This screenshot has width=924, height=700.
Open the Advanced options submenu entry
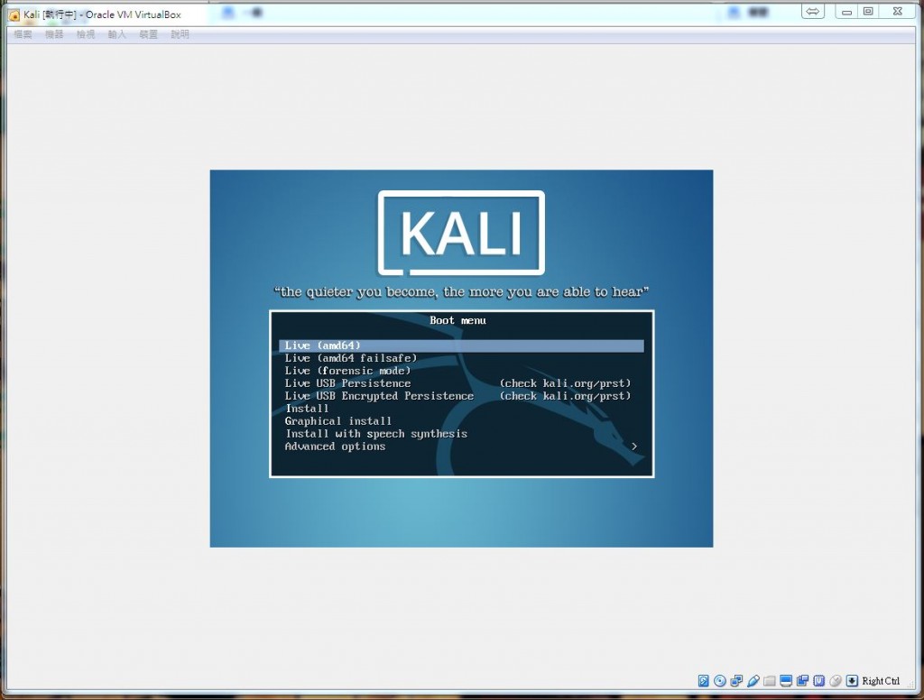461,447
